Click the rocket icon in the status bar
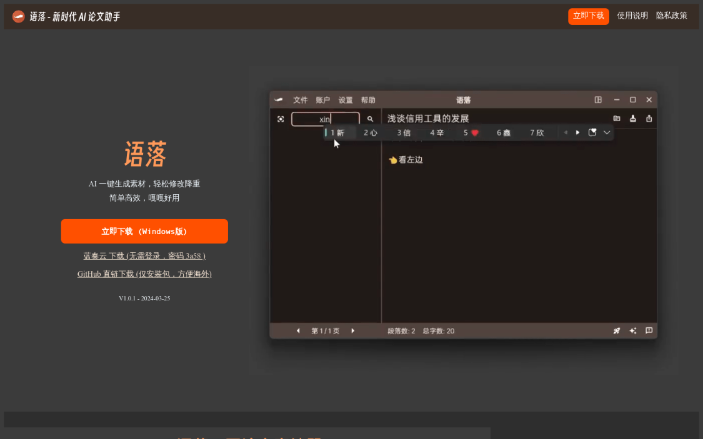The height and width of the screenshot is (439, 703). pyautogui.click(x=617, y=330)
